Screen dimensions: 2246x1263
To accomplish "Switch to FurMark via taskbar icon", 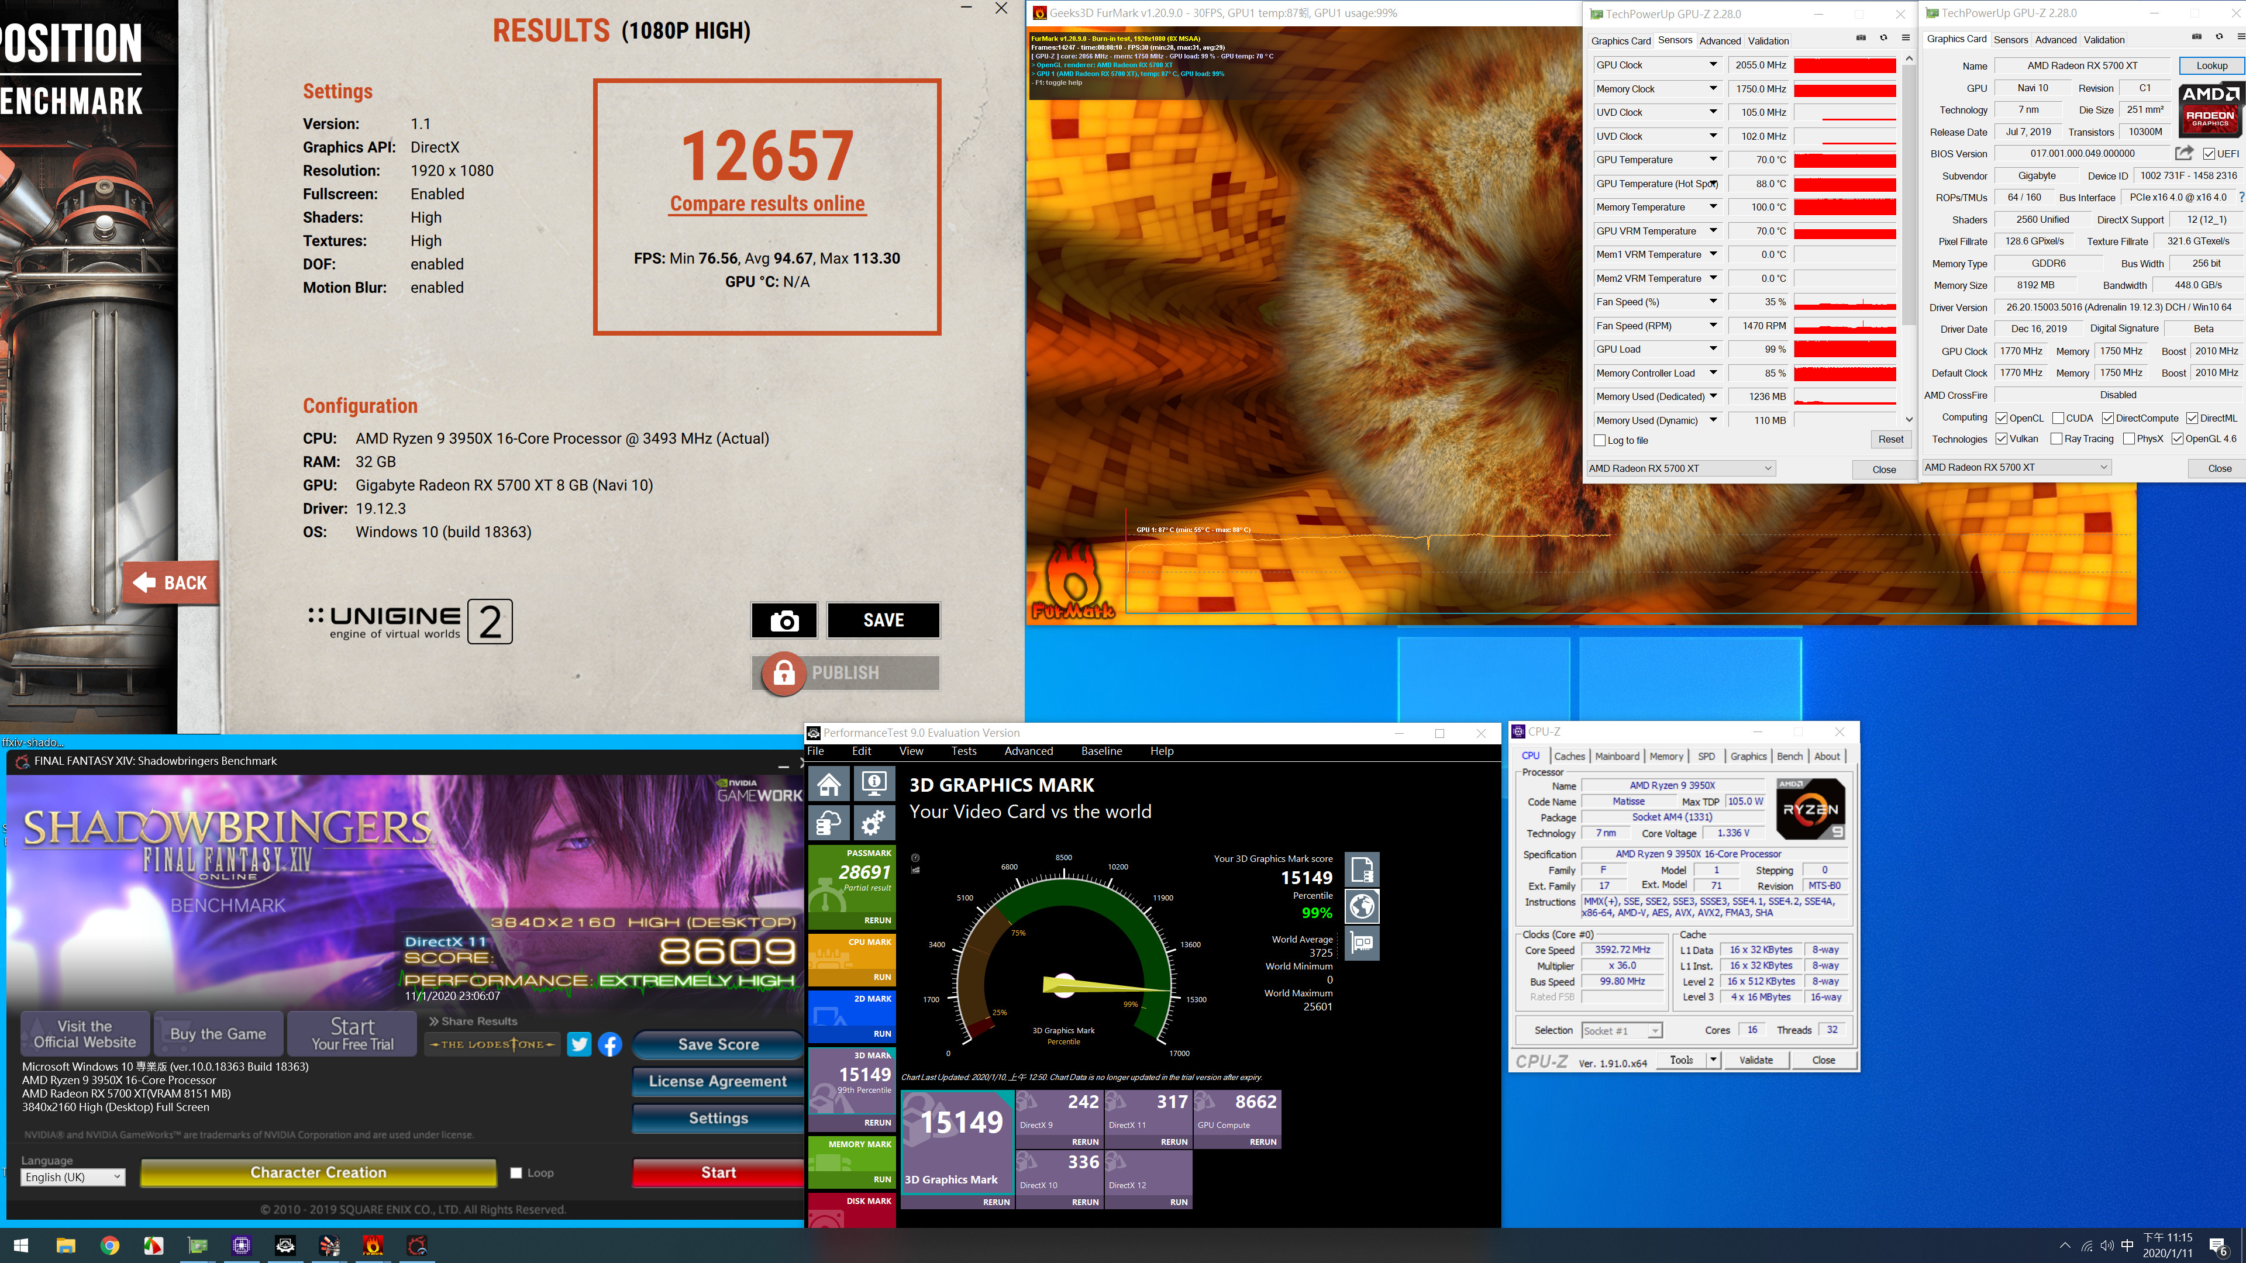I will pyautogui.click(x=373, y=1245).
